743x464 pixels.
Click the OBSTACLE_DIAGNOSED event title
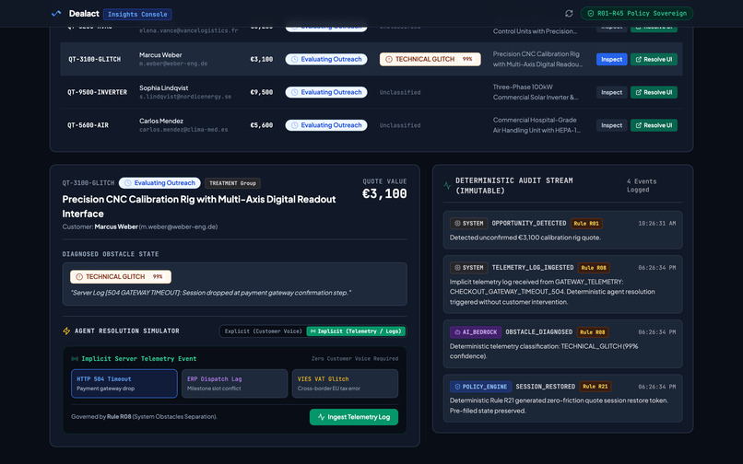[x=538, y=332]
